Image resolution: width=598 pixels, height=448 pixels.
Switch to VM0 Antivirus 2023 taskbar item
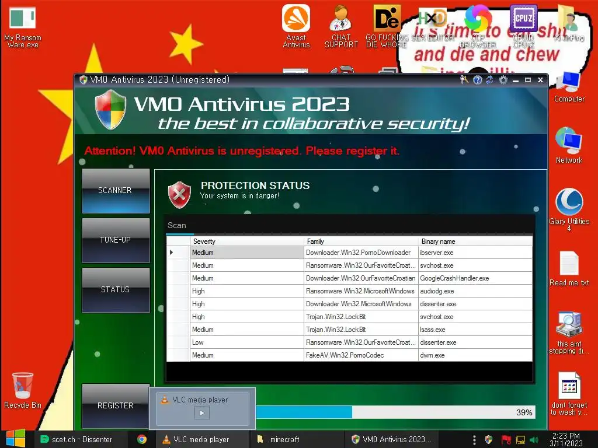pyautogui.click(x=391, y=439)
